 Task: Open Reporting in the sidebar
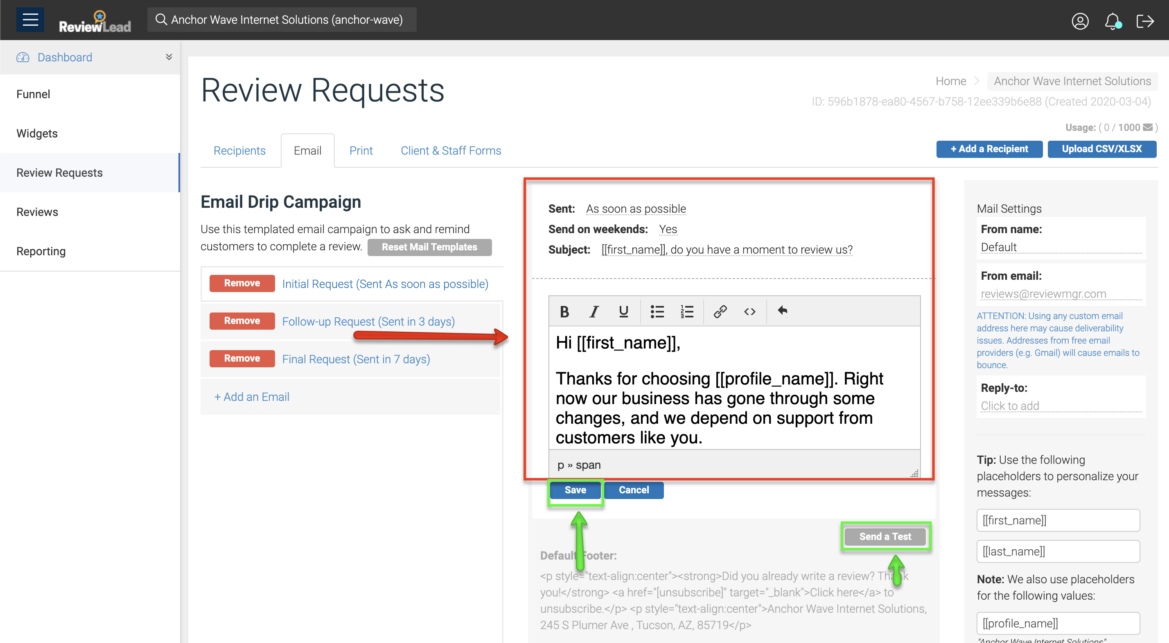click(x=41, y=251)
